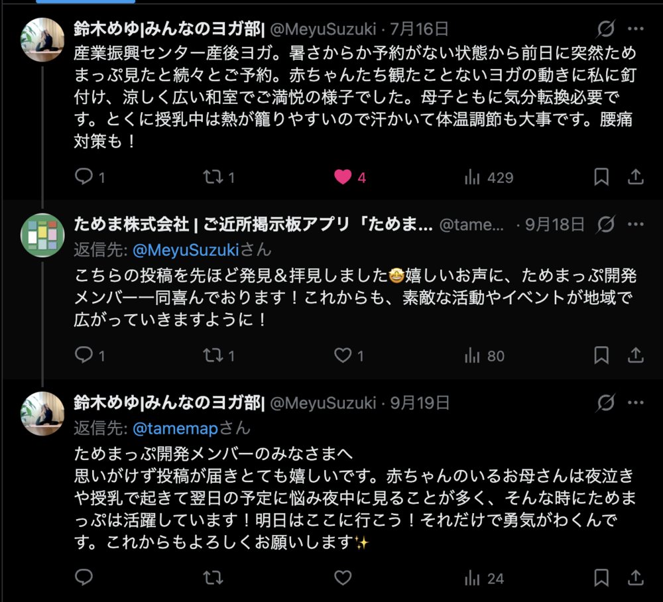Viewport: 663px width, 602px height.
Task: Open Grok icon on first tweet
Action: [x=606, y=29]
